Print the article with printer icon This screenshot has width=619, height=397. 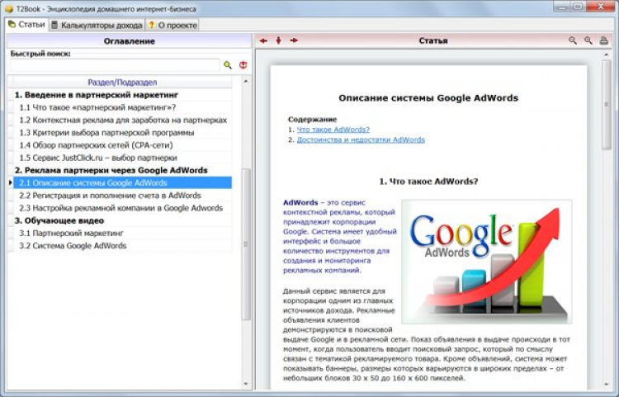pyautogui.click(x=603, y=40)
